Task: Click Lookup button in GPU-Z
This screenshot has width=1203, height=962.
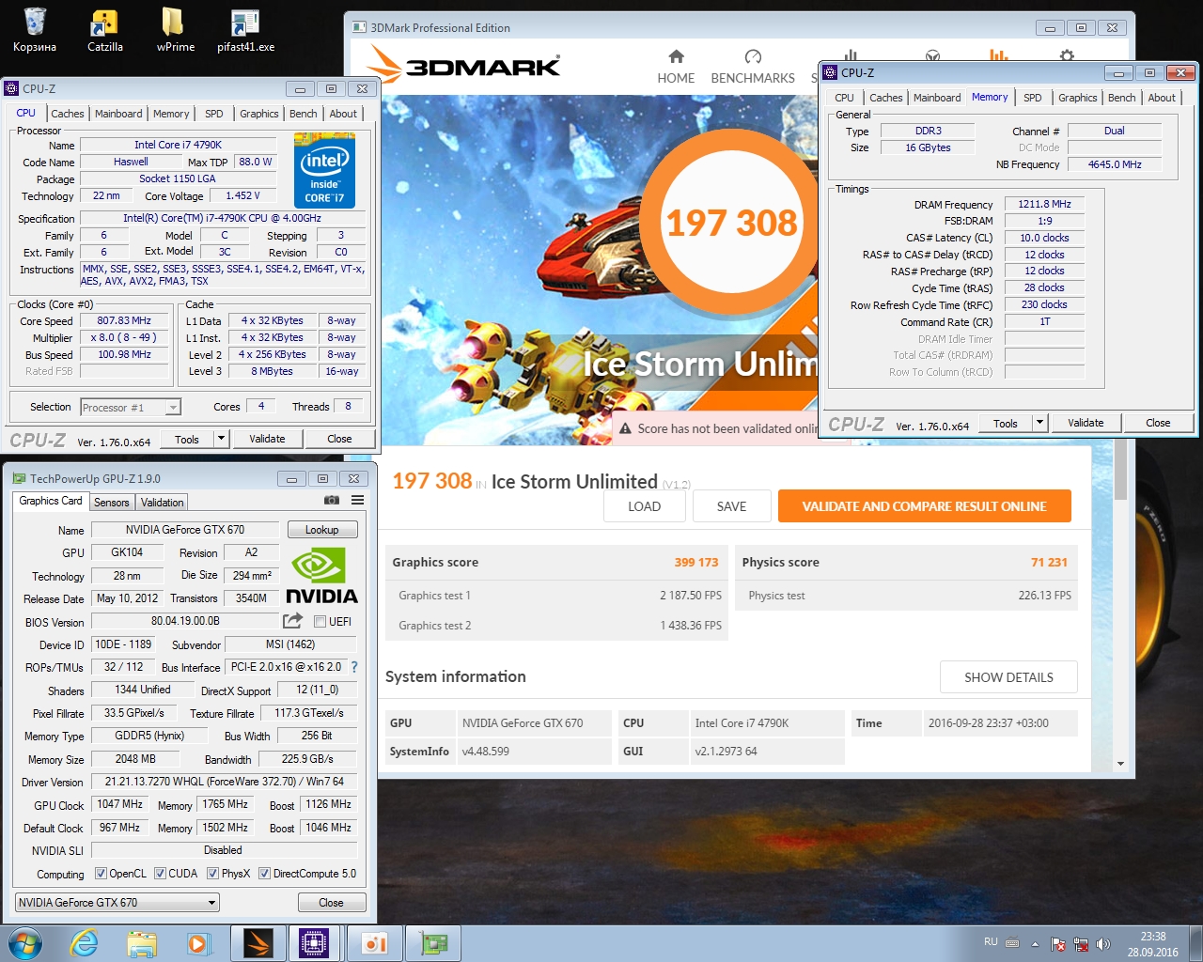Action: pos(322,530)
